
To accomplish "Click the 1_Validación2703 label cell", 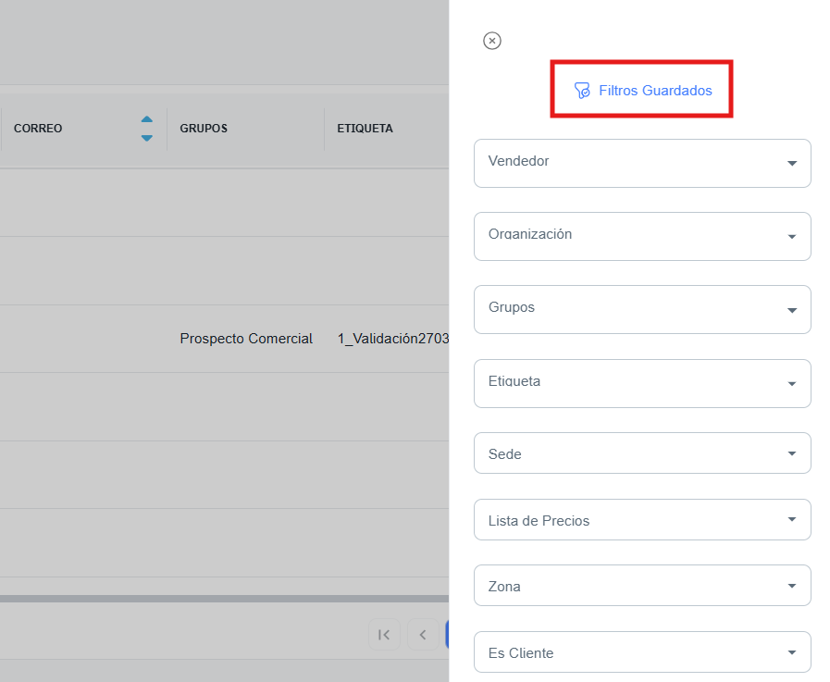I will click(393, 339).
